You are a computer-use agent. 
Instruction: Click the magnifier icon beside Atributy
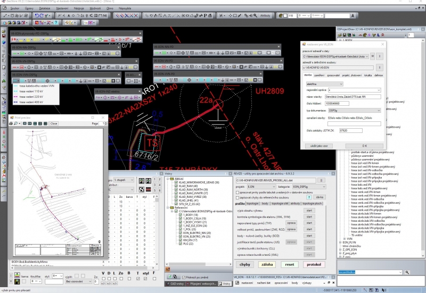pyautogui.click(x=255, y=16)
